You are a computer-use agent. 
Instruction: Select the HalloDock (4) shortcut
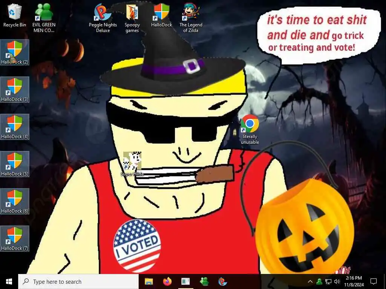click(x=15, y=127)
